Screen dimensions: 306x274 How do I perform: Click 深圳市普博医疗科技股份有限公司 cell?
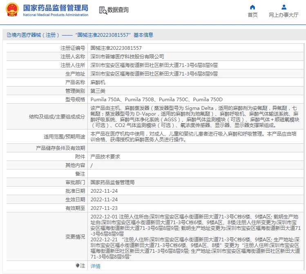(127, 56)
